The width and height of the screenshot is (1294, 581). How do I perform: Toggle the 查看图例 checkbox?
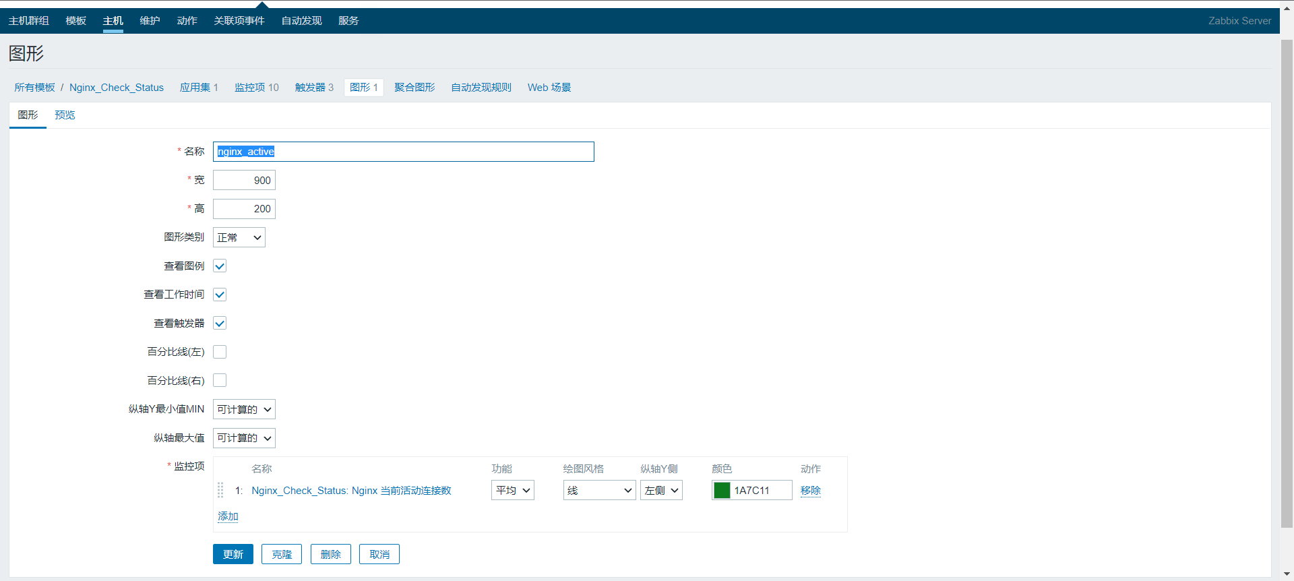[220, 266]
